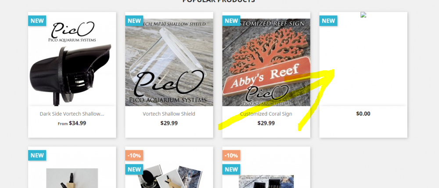Open the Vortech Shallow Shield title link

(x=169, y=114)
